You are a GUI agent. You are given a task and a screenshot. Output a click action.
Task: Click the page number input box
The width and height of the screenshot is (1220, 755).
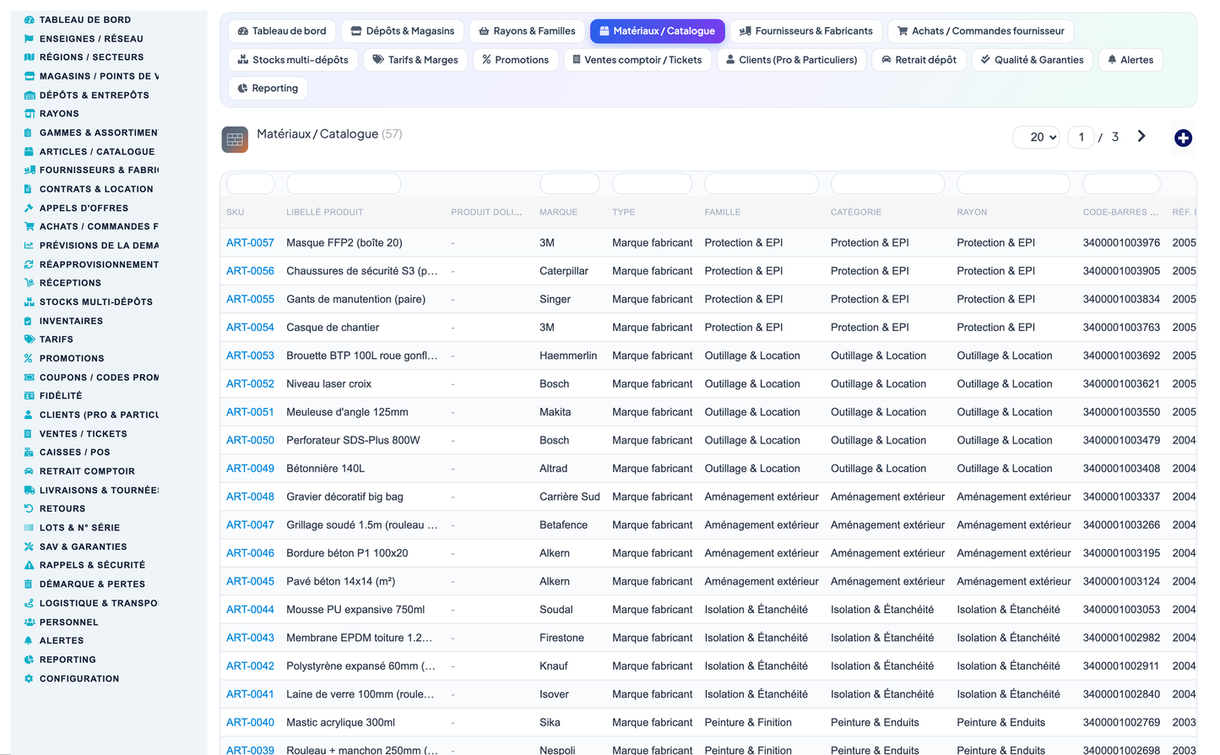(x=1081, y=137)
